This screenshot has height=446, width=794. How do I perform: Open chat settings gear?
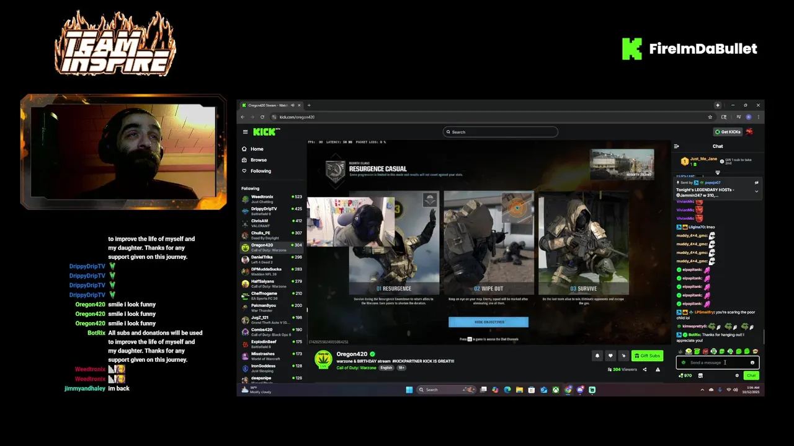point(737,375)
